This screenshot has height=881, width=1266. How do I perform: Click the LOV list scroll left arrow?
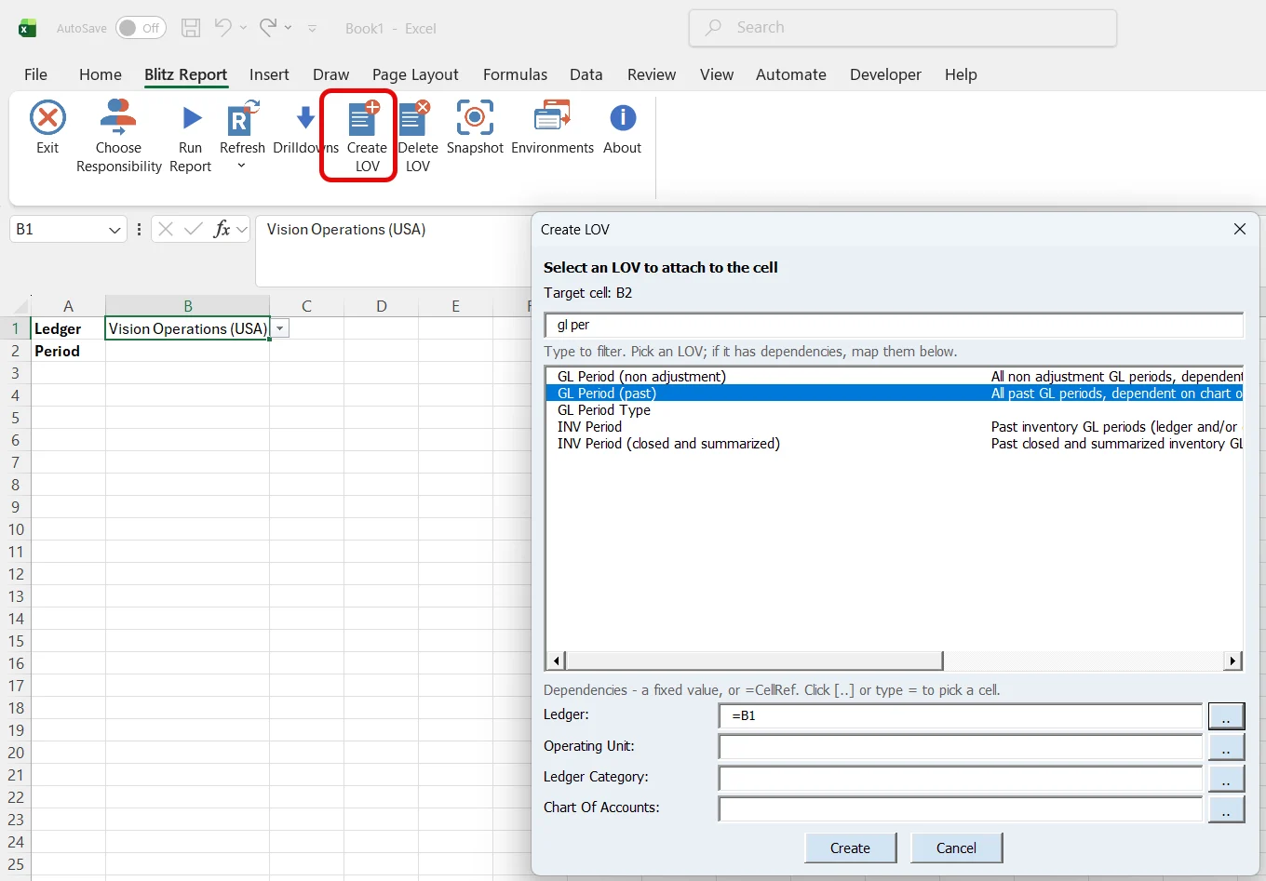(x=557, y=661)
